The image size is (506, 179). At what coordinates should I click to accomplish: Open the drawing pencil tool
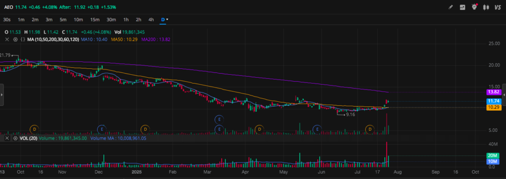tap(451, 7)
